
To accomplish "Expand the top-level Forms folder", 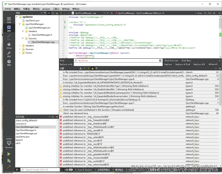I will 20,53.
